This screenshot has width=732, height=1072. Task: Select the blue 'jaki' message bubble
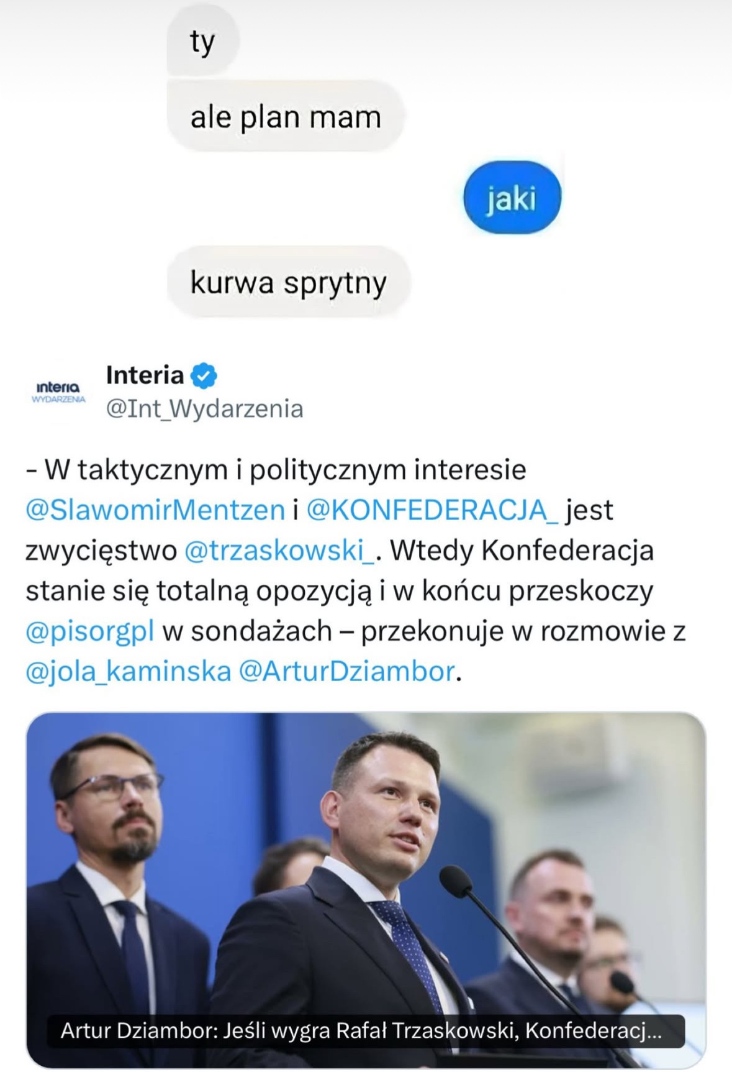click(x=512, y=199)
